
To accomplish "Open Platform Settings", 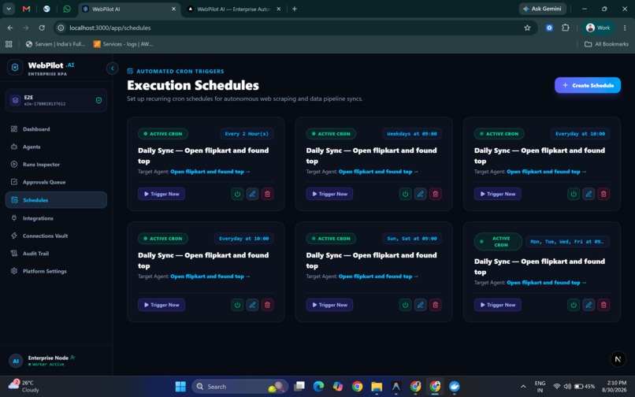I will click(56, 272).
